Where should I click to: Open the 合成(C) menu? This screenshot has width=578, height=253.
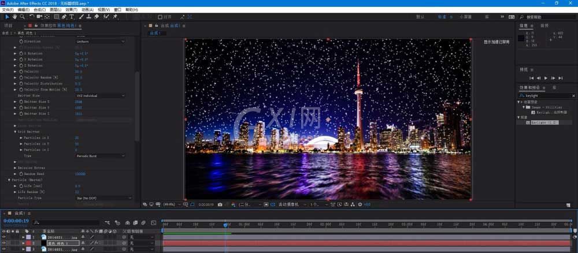(x=39, y=10)
